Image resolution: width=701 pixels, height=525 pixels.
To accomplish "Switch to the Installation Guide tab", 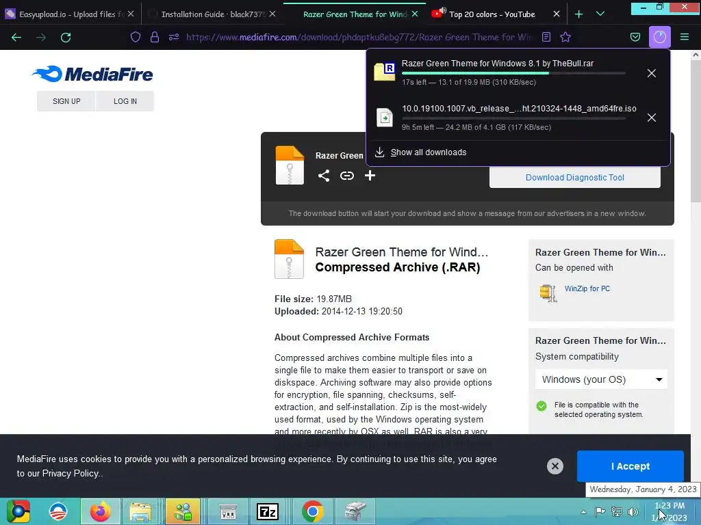I will point(212,14).
